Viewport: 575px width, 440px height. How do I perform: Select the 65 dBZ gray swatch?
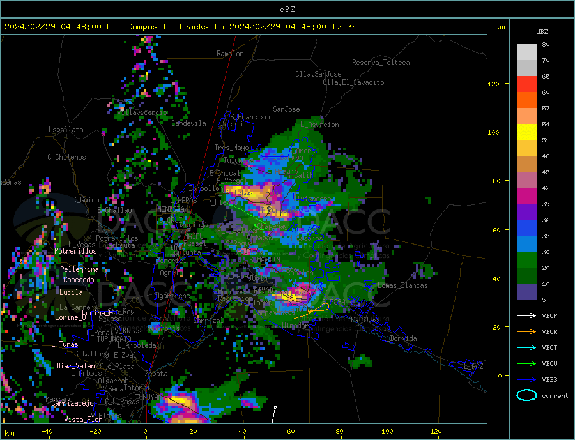point(526,68)
